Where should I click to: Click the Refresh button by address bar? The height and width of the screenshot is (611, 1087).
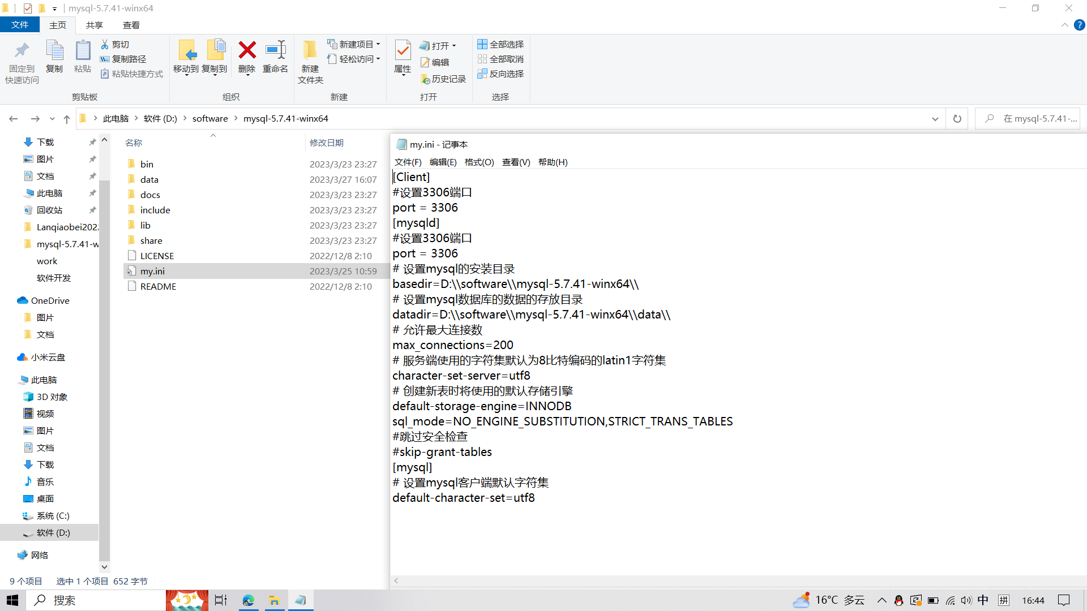957,119
